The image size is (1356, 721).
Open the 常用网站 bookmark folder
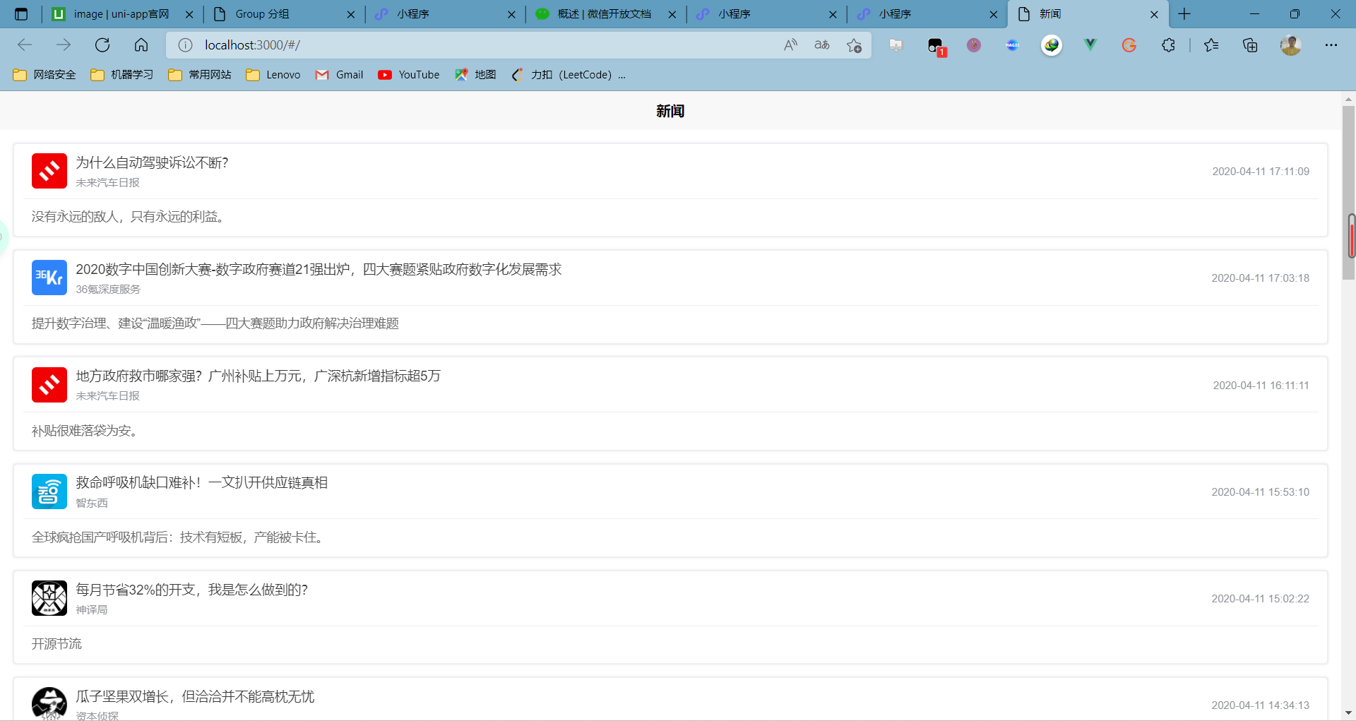click(200, 75)
